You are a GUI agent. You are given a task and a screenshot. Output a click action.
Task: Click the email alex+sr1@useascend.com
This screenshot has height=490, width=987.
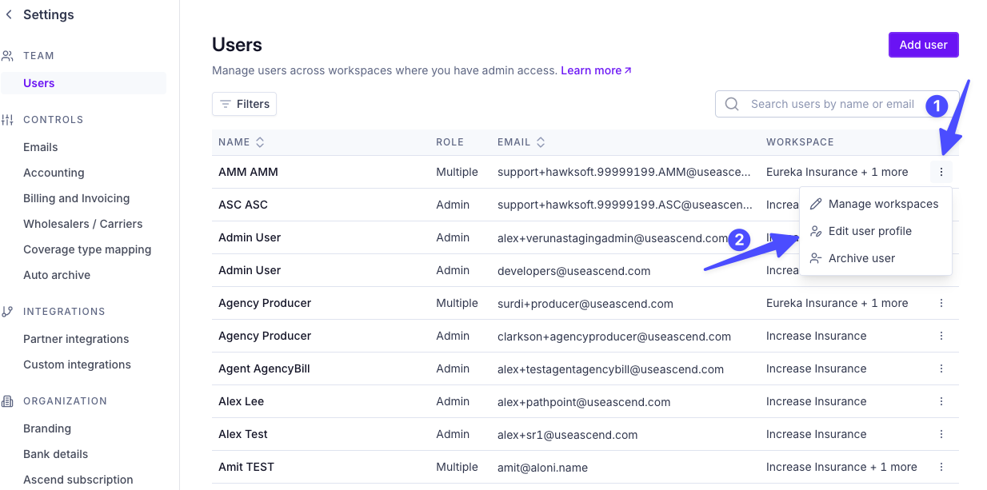pyautogui.click(x=568, y=434)
